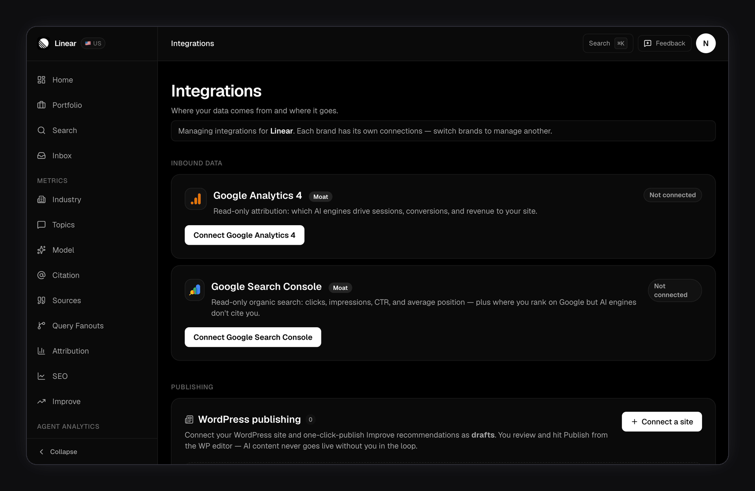Image resolution: width=755 pixels, height=491 pixels.
Task: Go to Portfolio in sidebar
Action: 92,105
